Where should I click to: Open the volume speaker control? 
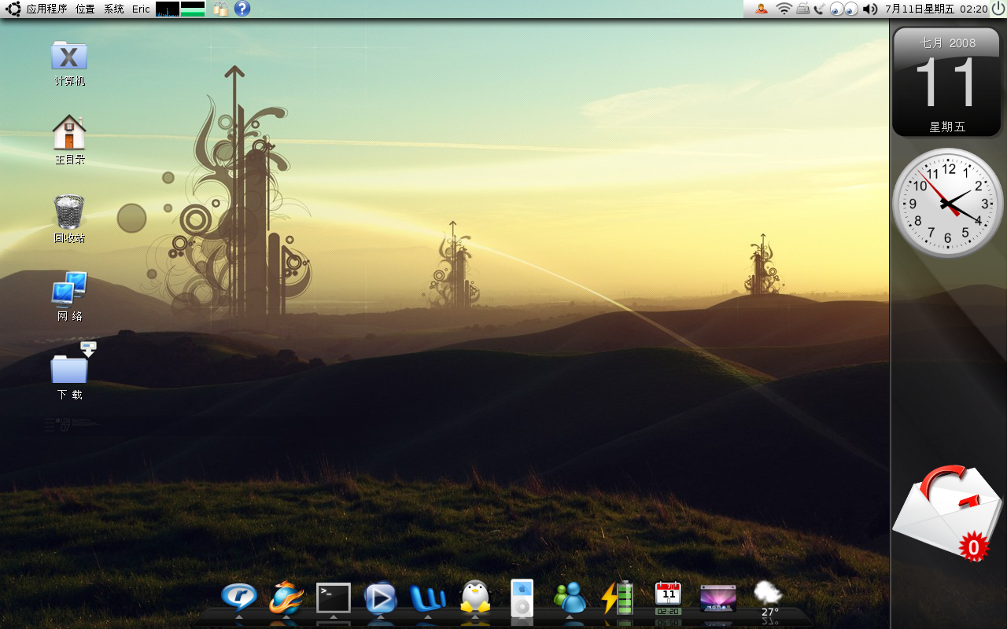coord(869,9)
